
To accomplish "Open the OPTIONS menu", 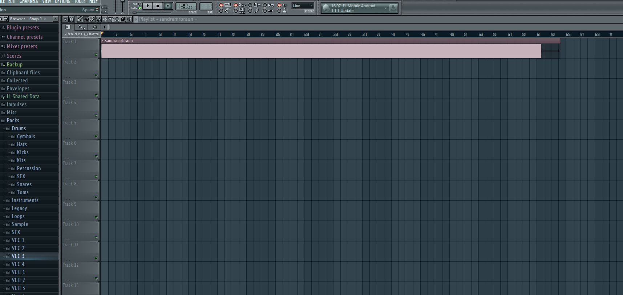I will coord(62,1).
